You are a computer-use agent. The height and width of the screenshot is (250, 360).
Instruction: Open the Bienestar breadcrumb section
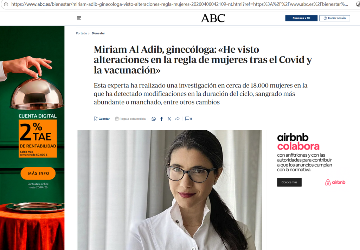click(x=98, y=33)
